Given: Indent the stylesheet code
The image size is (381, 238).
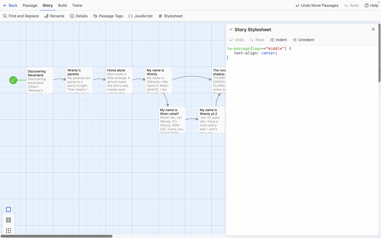Looking at the screenshot, I should click(278, 40).
